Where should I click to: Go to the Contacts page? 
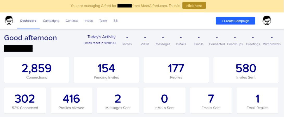(x=72, y=21)
